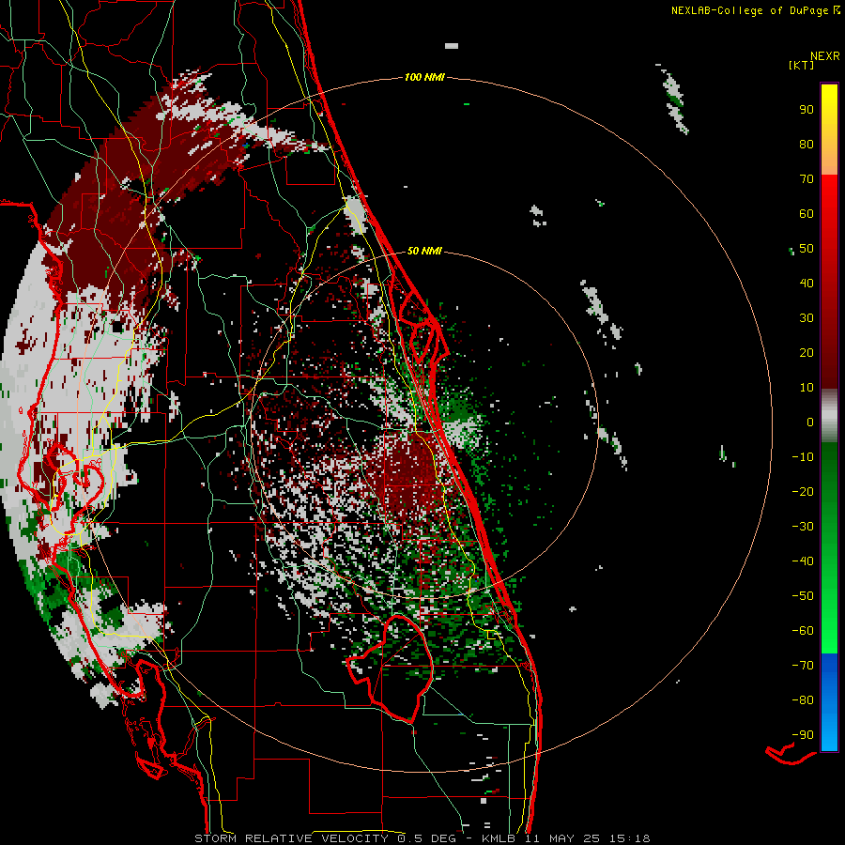The width and height of the screenshot is (845, 845).
Task: Click the 40 knot scale label
Action: pyautogui.click(x=807, y=283)
